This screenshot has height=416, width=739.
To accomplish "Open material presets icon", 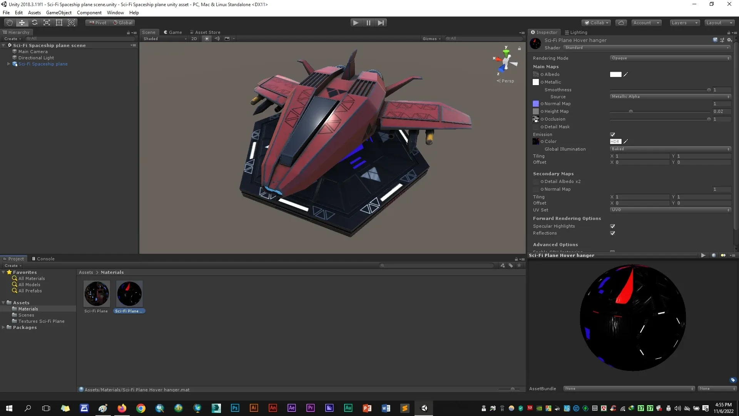I will [722, 40].
